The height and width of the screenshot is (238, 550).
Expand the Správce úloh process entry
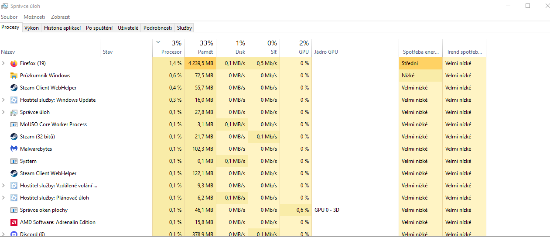pyautogui.click(x=3, y=112)
